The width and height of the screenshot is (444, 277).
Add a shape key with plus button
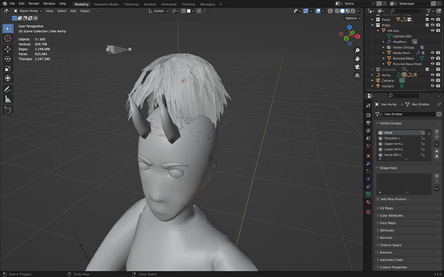[x=437, y=176]
